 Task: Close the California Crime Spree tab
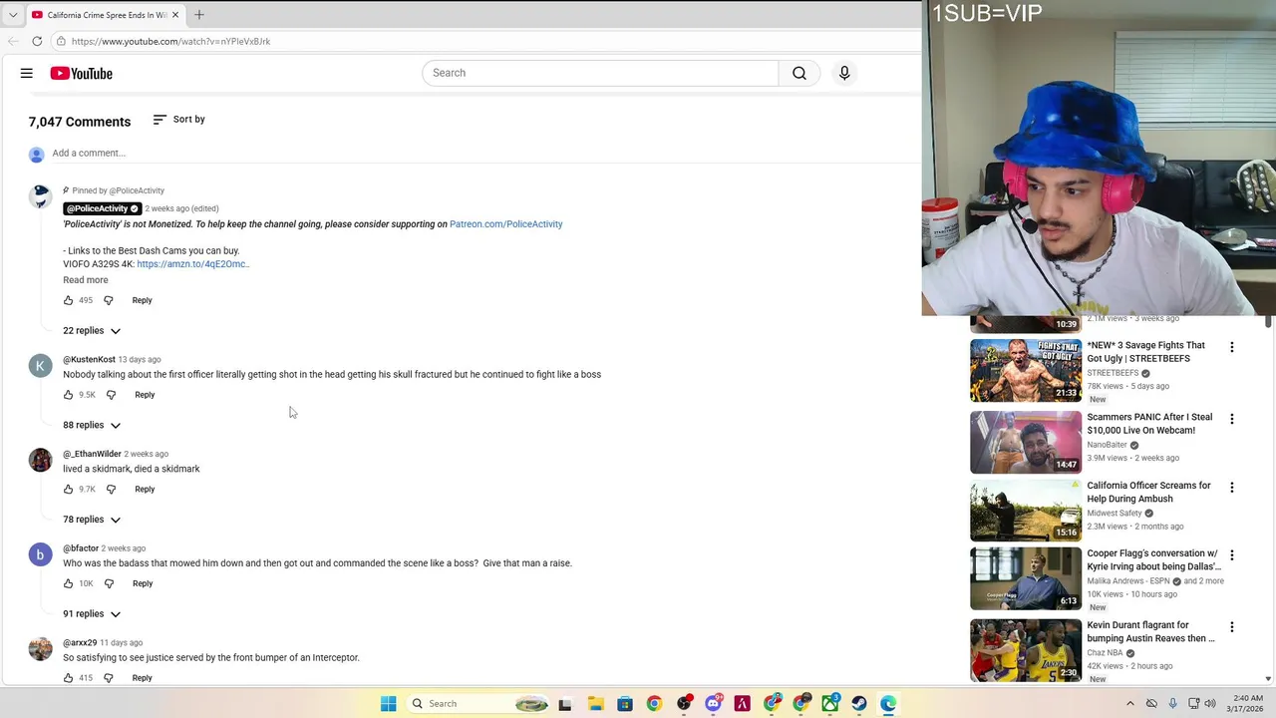[x=175, y=15]
